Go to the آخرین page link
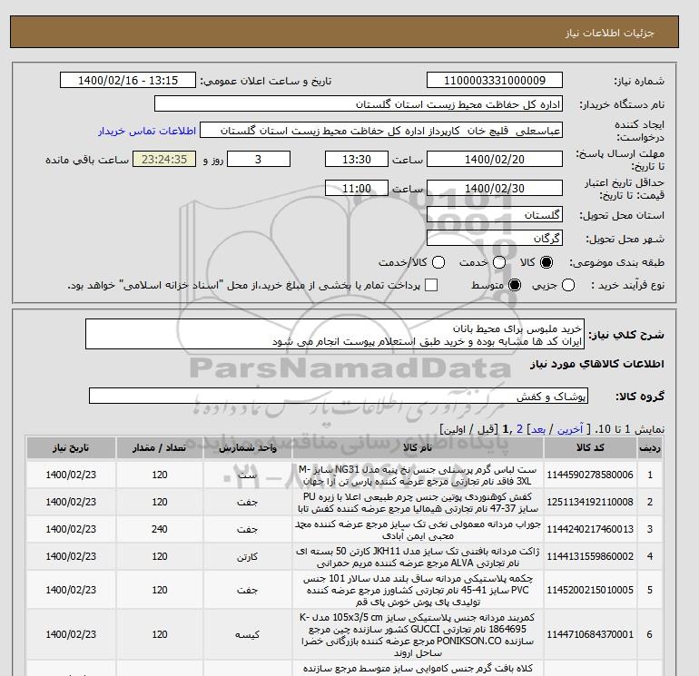 [570, 429]
